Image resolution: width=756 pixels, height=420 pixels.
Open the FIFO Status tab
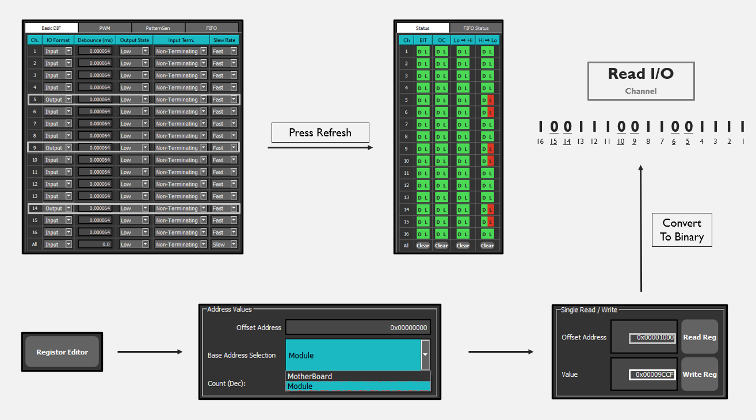(476, 28)
